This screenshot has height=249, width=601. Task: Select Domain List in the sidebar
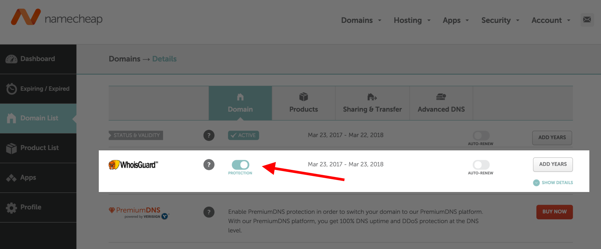pyautogui.click(x=38, y=118)
